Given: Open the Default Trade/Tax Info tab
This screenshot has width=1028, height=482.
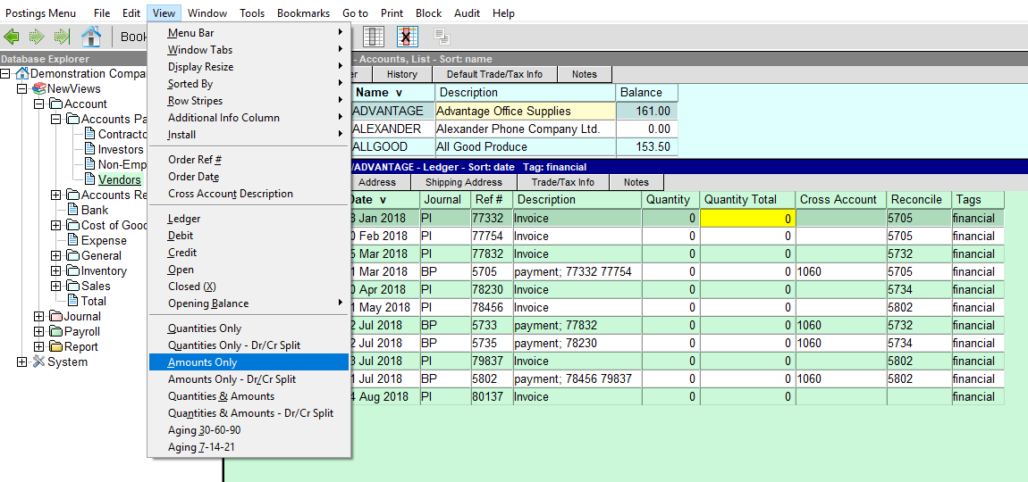Looking at the screenshot, I should pyautogui.click(x=494, y=74).
